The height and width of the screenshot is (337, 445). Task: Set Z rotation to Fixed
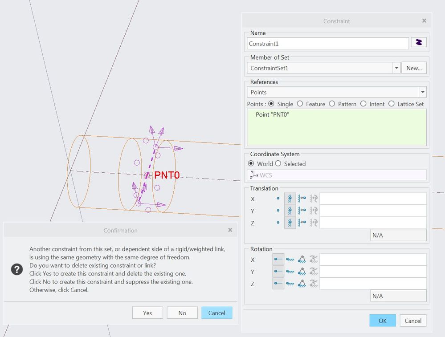pyautogui.click(x=290, y=284)
